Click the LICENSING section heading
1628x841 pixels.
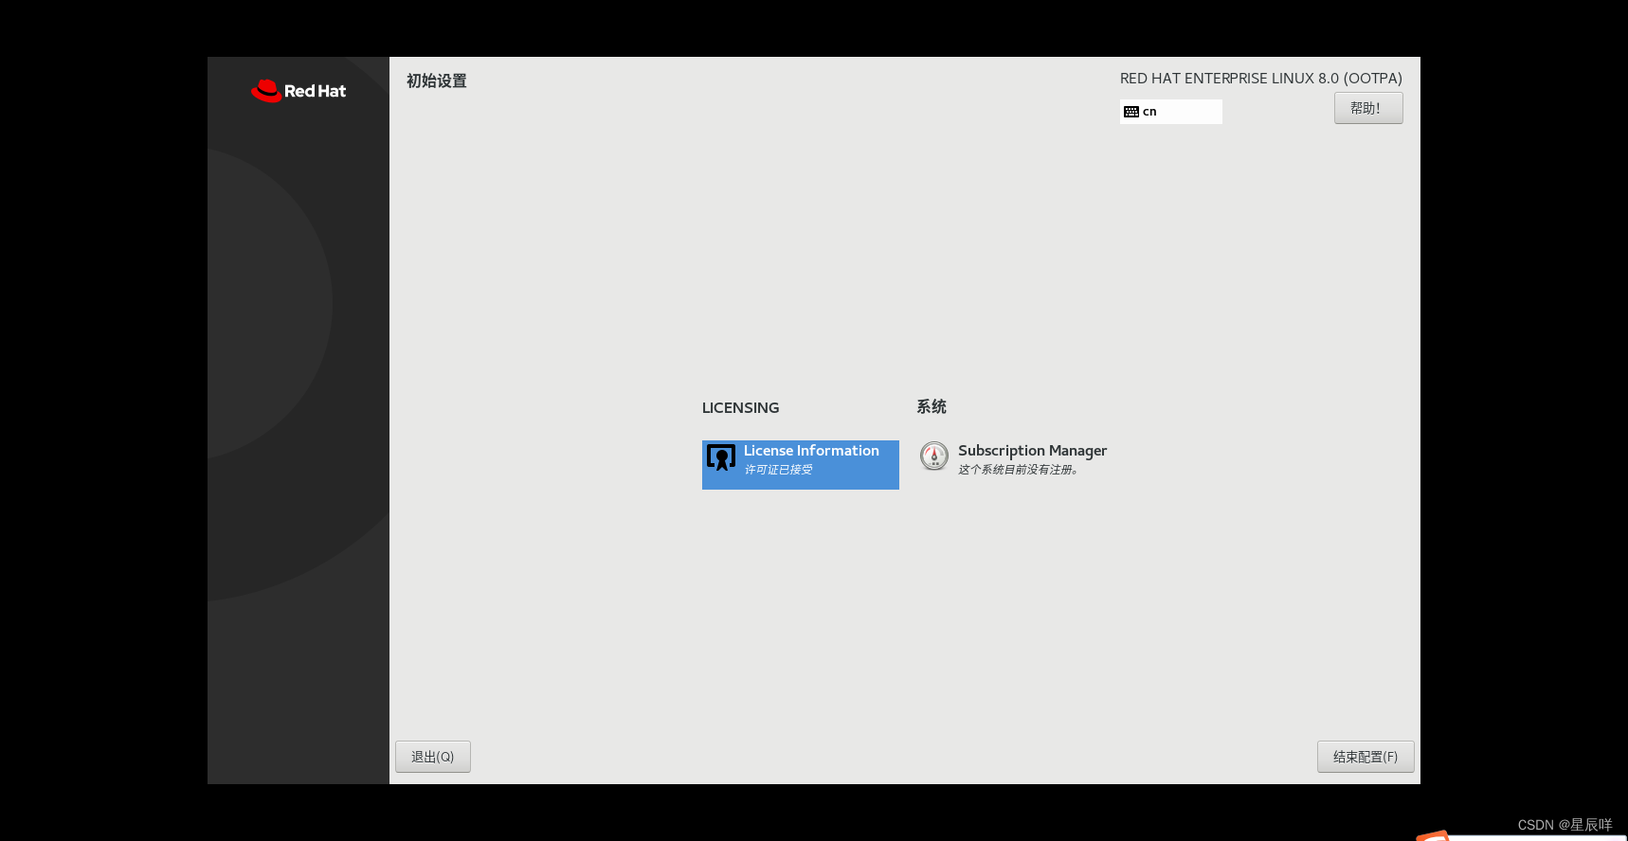(x=741, y=407)
